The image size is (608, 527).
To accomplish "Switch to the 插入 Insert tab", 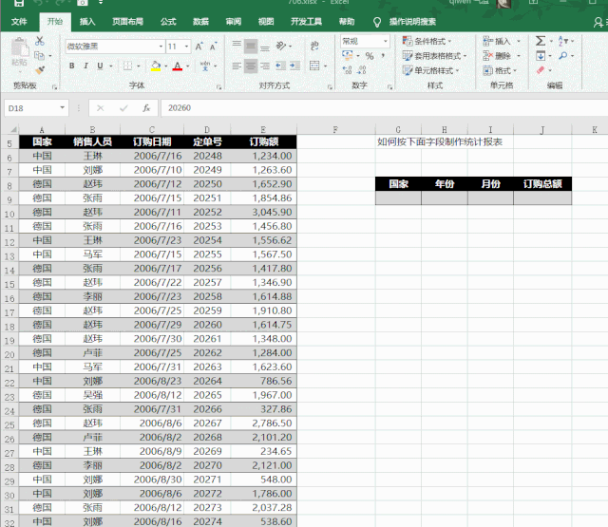I will [87, 22].
